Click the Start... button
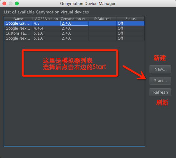This screenshot has height=158, width=176. click(x=160, y=81)
